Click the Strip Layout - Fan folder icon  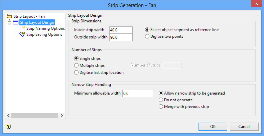coord(9,16)
